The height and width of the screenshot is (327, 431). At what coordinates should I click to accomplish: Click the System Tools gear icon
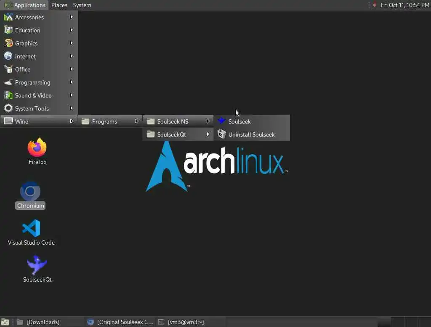8,108
